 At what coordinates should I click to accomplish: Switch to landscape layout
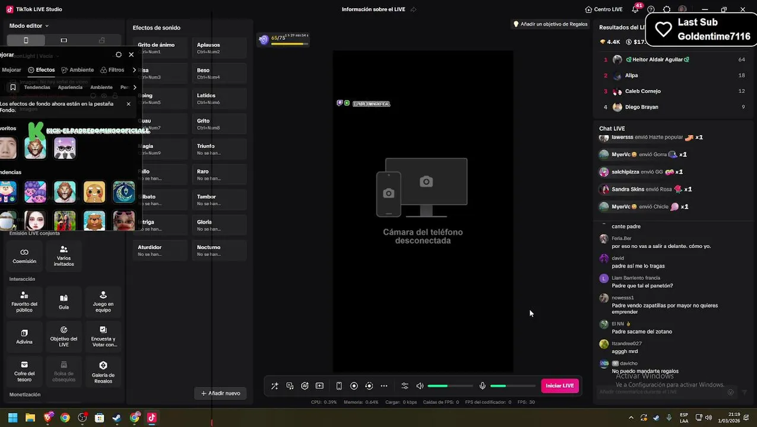pos(64,40)
